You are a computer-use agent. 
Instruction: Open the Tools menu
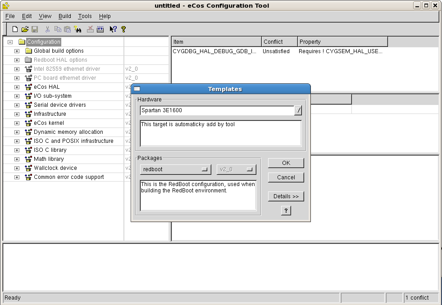pos(85,16)
